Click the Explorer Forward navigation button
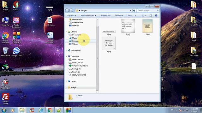The width and height of the screenshot is (202, 113). point(71,10)
